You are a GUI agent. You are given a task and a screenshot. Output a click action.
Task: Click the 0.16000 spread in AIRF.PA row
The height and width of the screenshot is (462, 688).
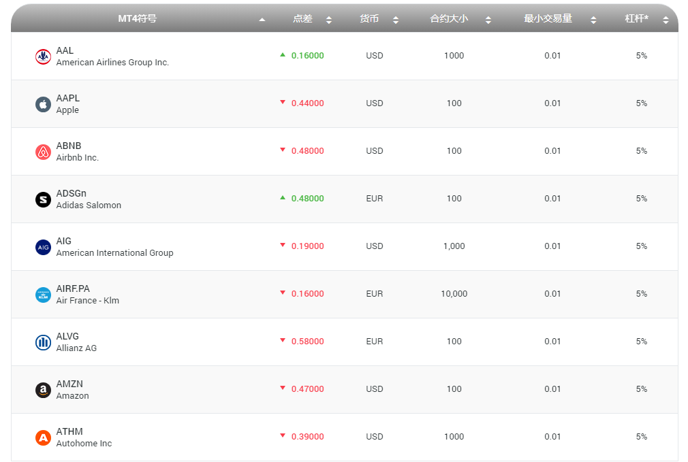pyautogui.click(x=308, y=294)
